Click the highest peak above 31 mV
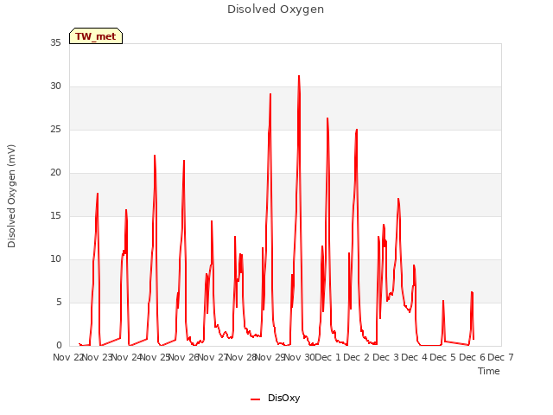 (x=299, y=76)
